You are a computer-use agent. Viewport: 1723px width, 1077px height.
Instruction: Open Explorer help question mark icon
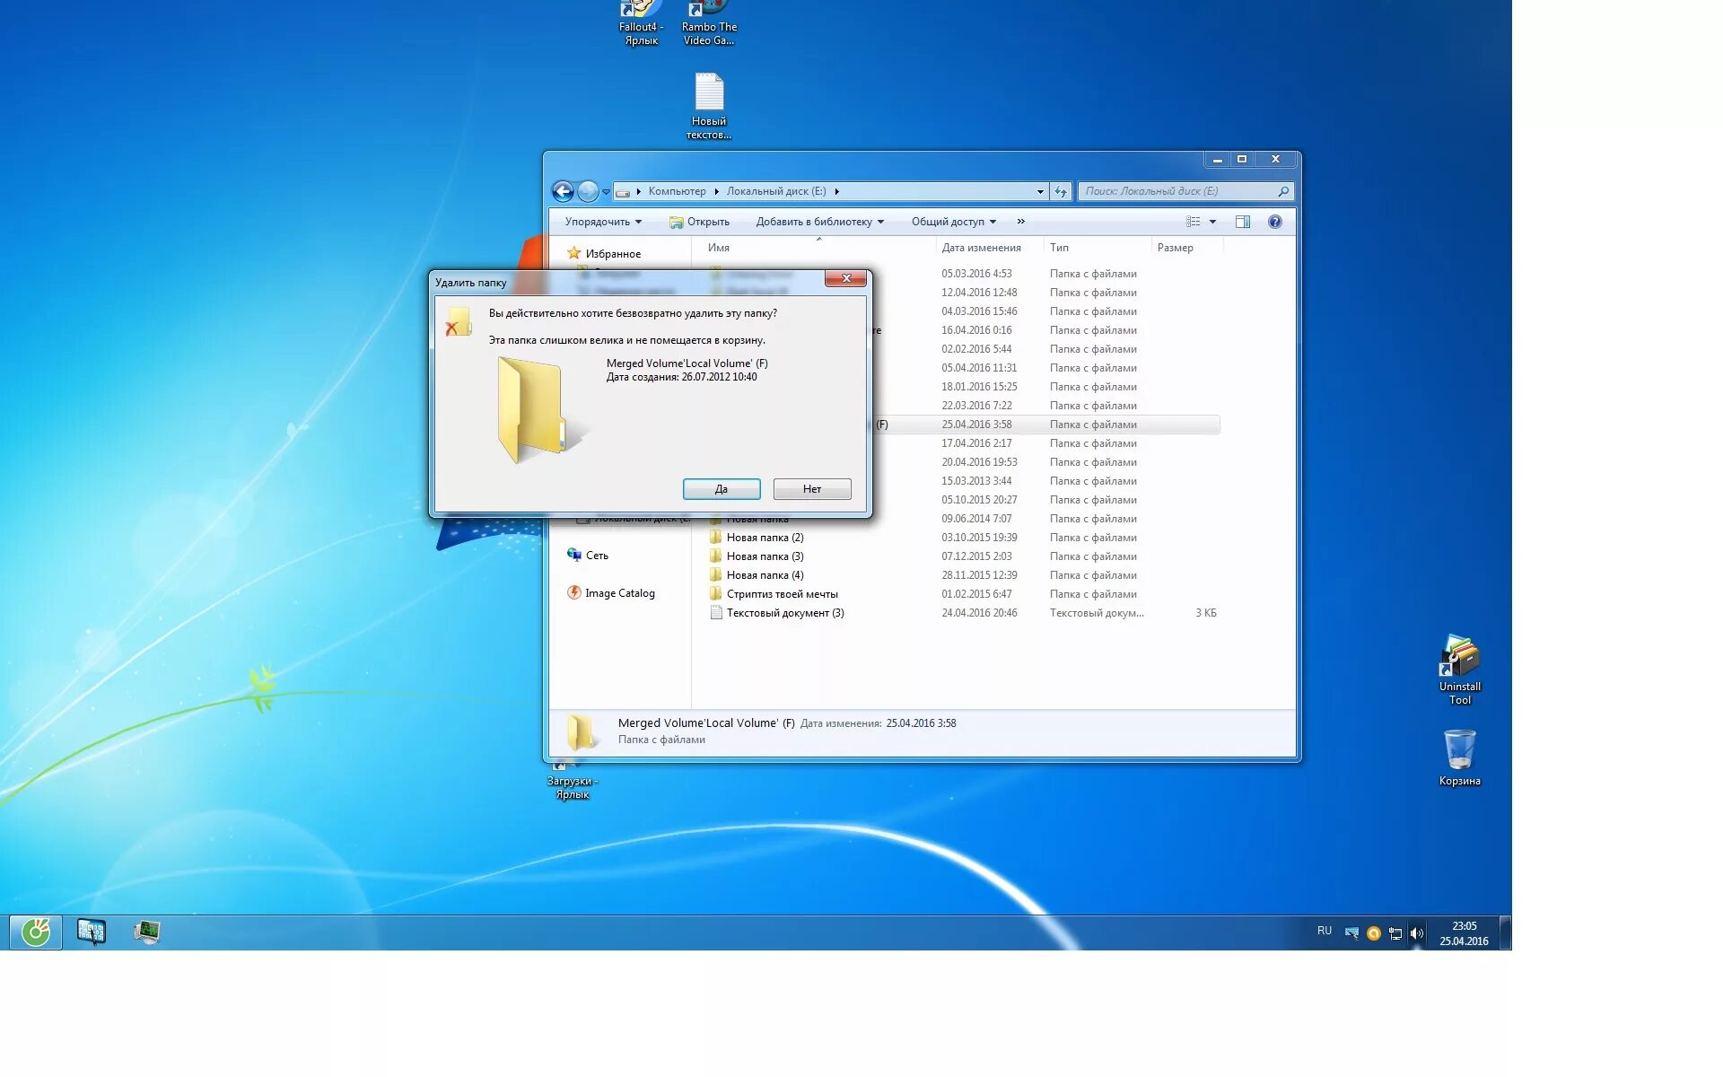pos(1274,222)
